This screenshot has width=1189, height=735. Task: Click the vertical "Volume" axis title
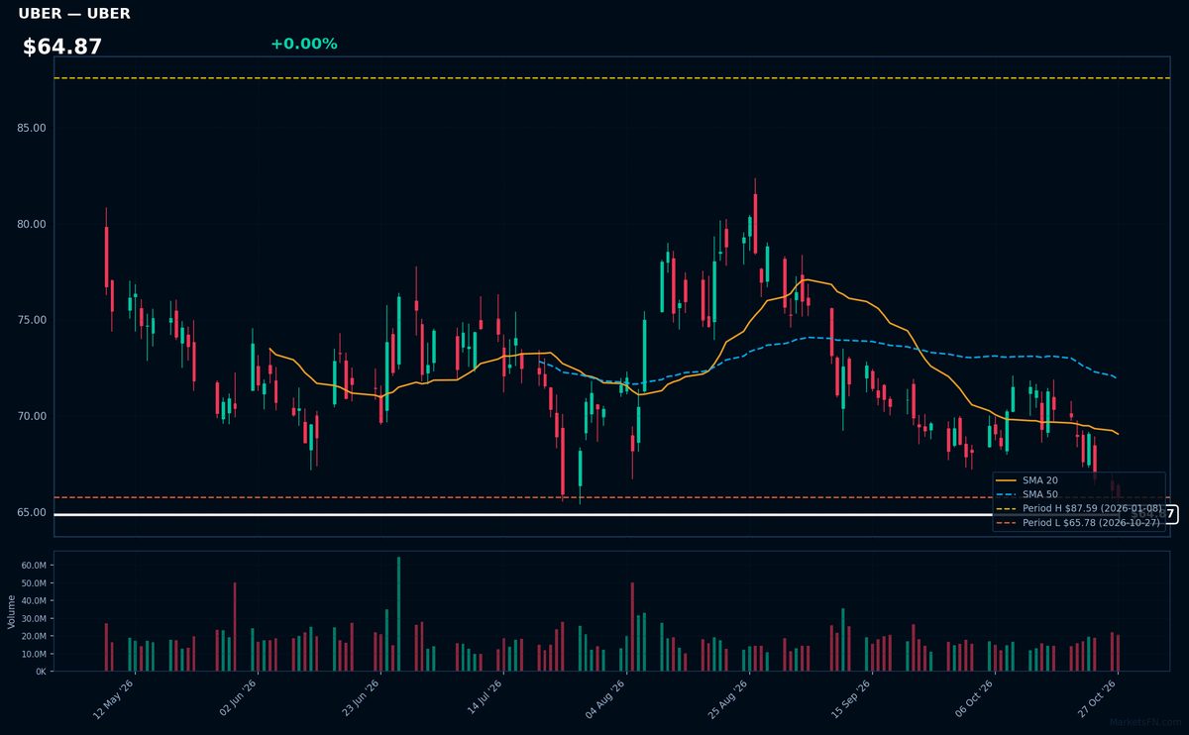(12, 611)
